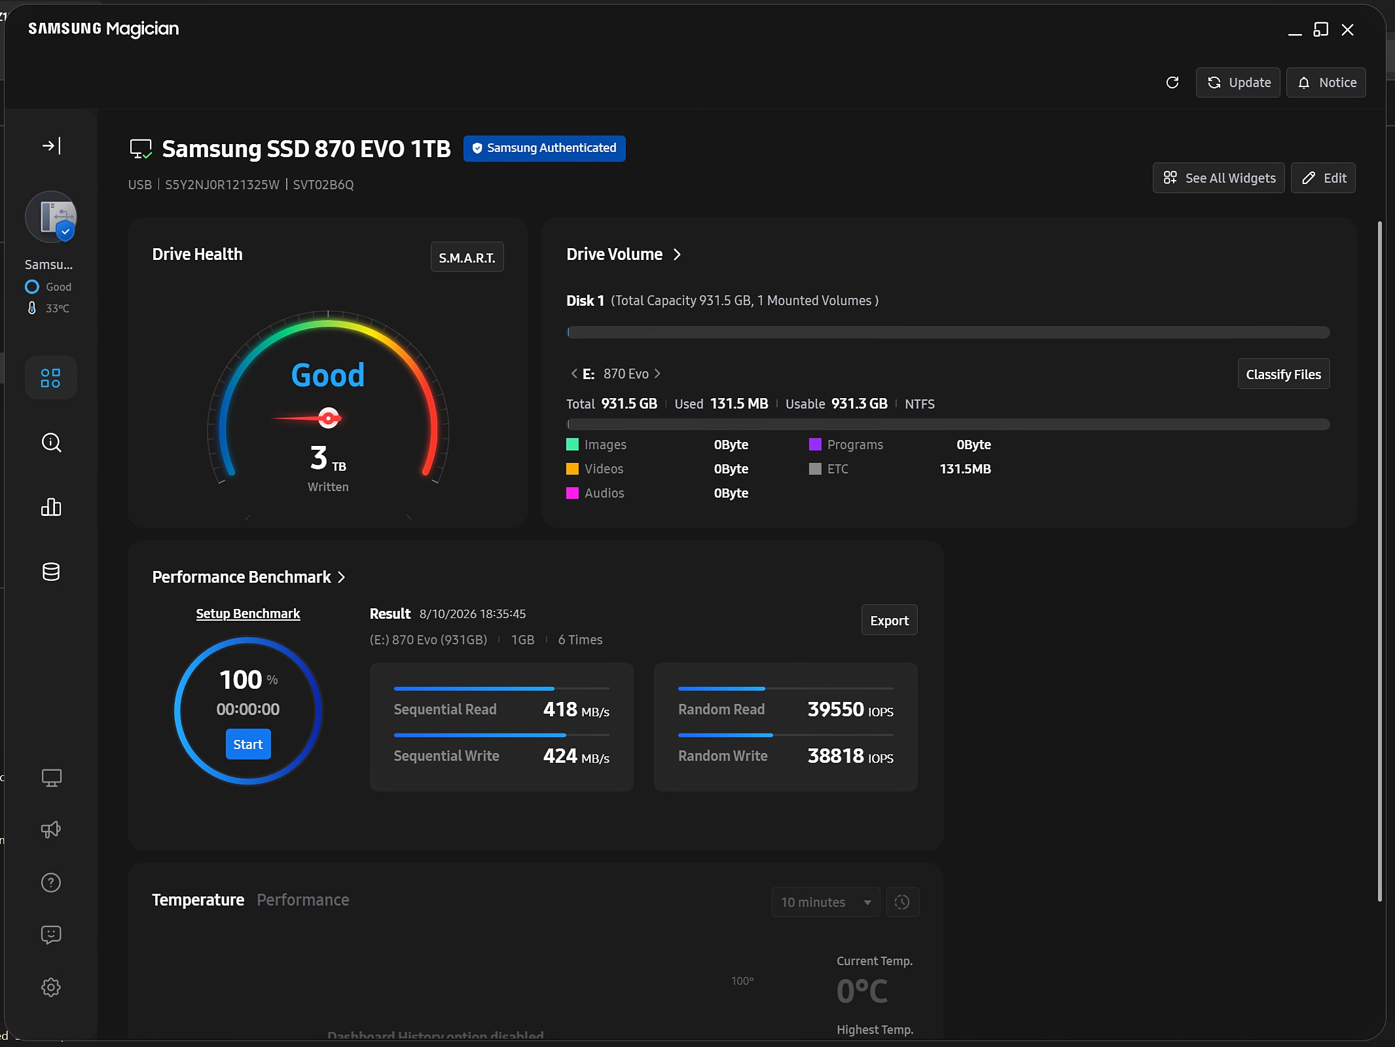The height and width of the screenshot is (1047, 1395).
Task: Click the E: volume usage bar
Action: tap(947, 424)
